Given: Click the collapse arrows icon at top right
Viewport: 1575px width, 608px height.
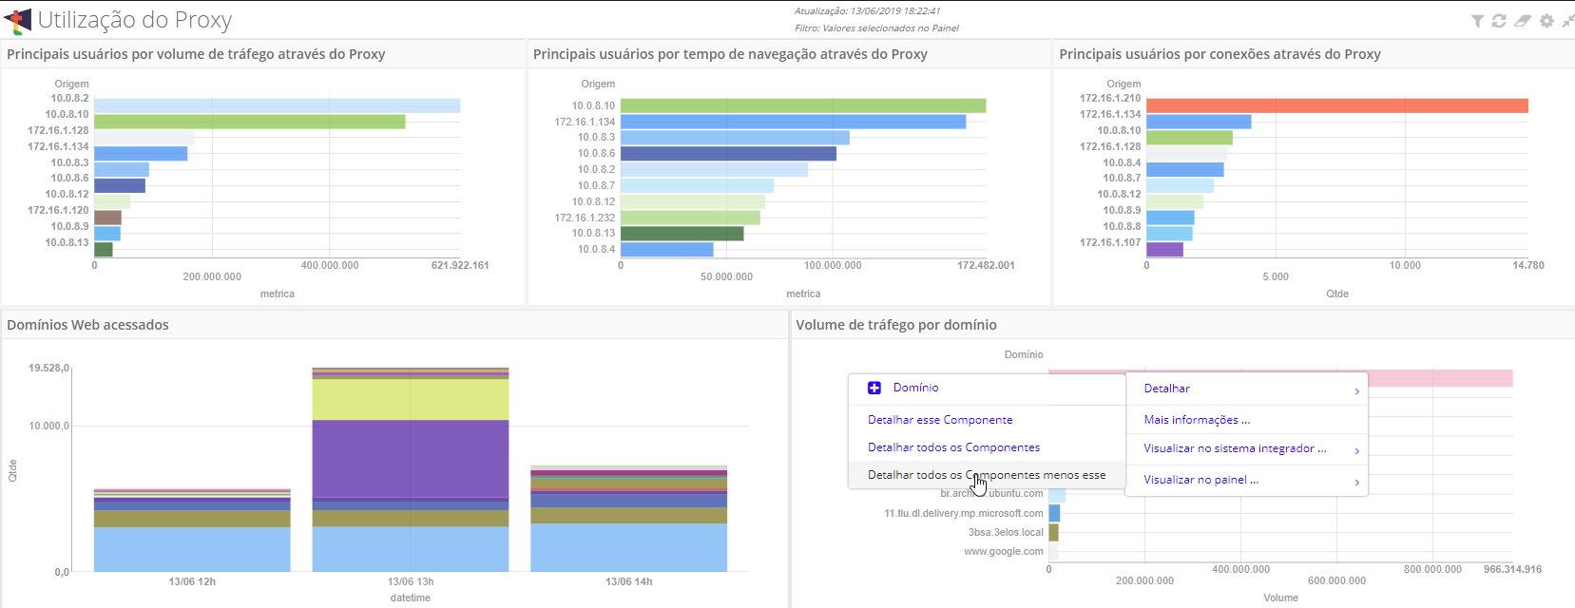Looking at the screenshot, I should click(1568, 21).
